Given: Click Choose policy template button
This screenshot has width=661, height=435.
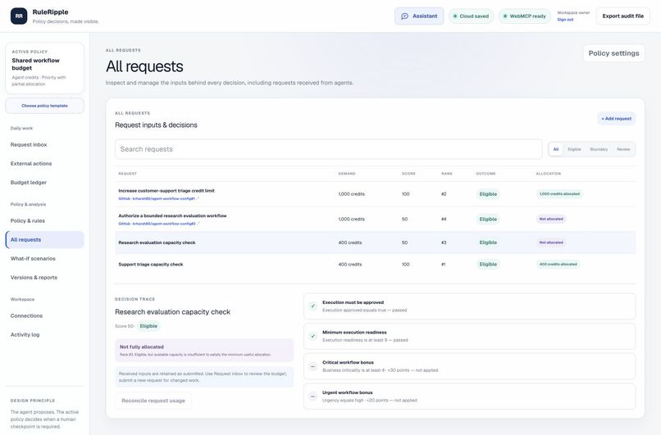Looking at the screenshot, I should click(x=44, y=106).
